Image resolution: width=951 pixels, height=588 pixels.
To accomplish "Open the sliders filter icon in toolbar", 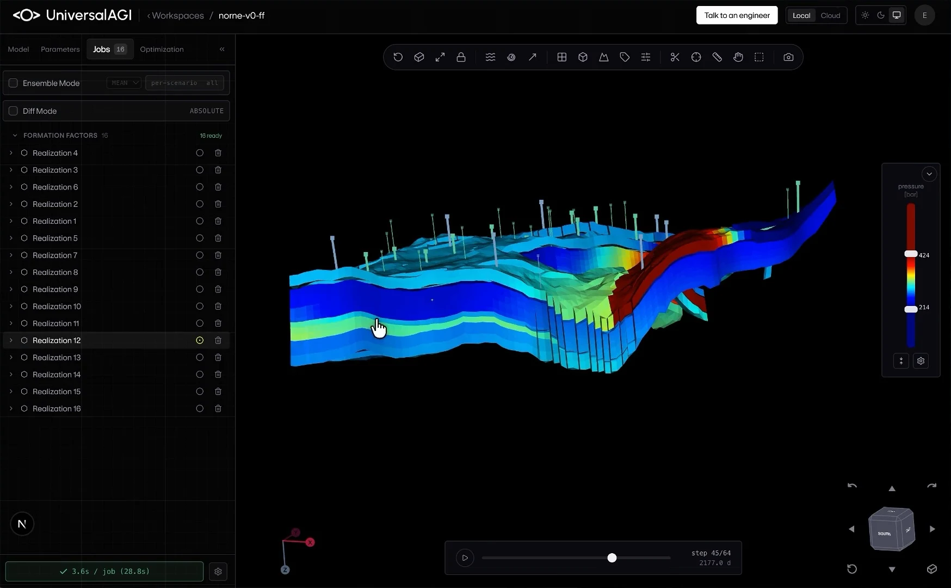I will tap(646, 57).
